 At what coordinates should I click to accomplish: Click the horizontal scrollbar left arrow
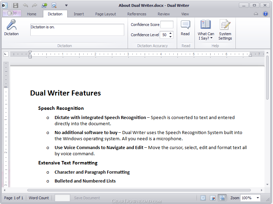click(x=4, y=190)
